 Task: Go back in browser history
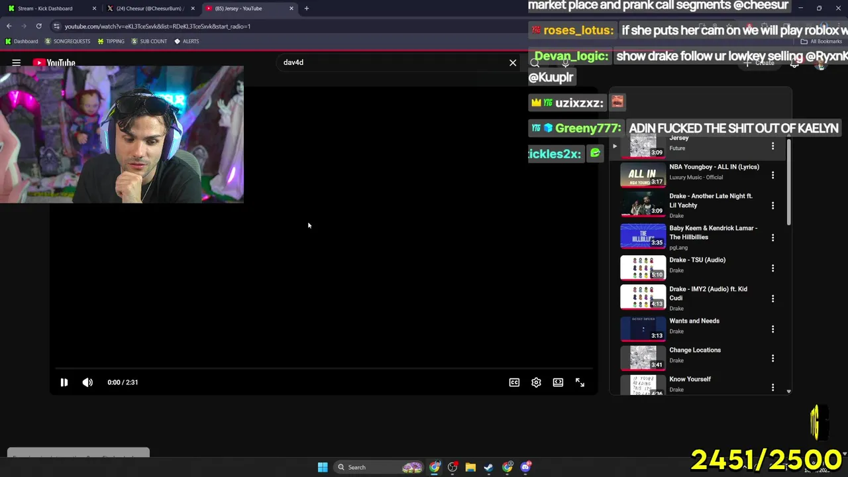pyautogui.click(x=9, y=26)
